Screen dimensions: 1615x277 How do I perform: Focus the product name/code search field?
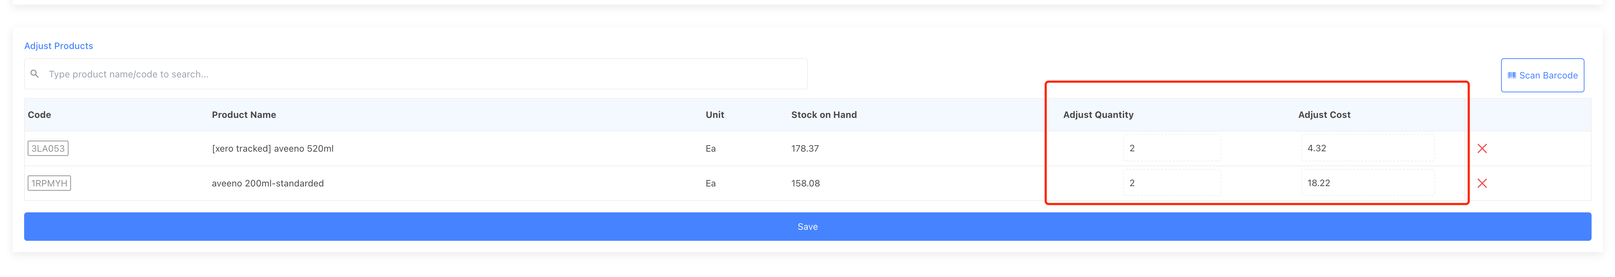click(416, 74)
